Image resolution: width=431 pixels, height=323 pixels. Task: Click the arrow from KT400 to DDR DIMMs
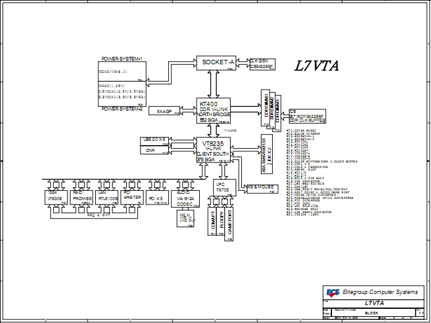click(x=245, y=109)
